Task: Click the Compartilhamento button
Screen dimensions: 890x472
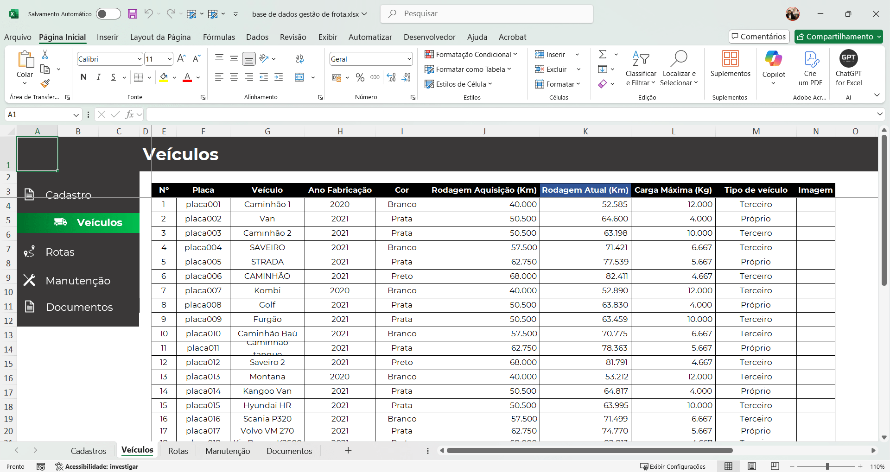Action: [839, 37]
